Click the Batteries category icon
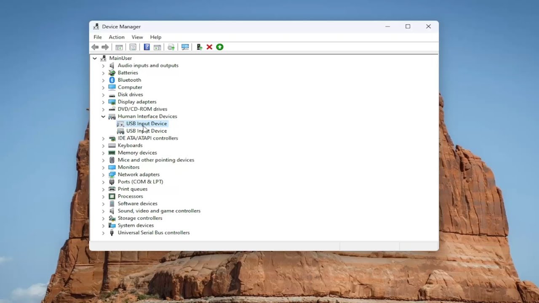This screenshot has width=539, height=303. [112, 73]
